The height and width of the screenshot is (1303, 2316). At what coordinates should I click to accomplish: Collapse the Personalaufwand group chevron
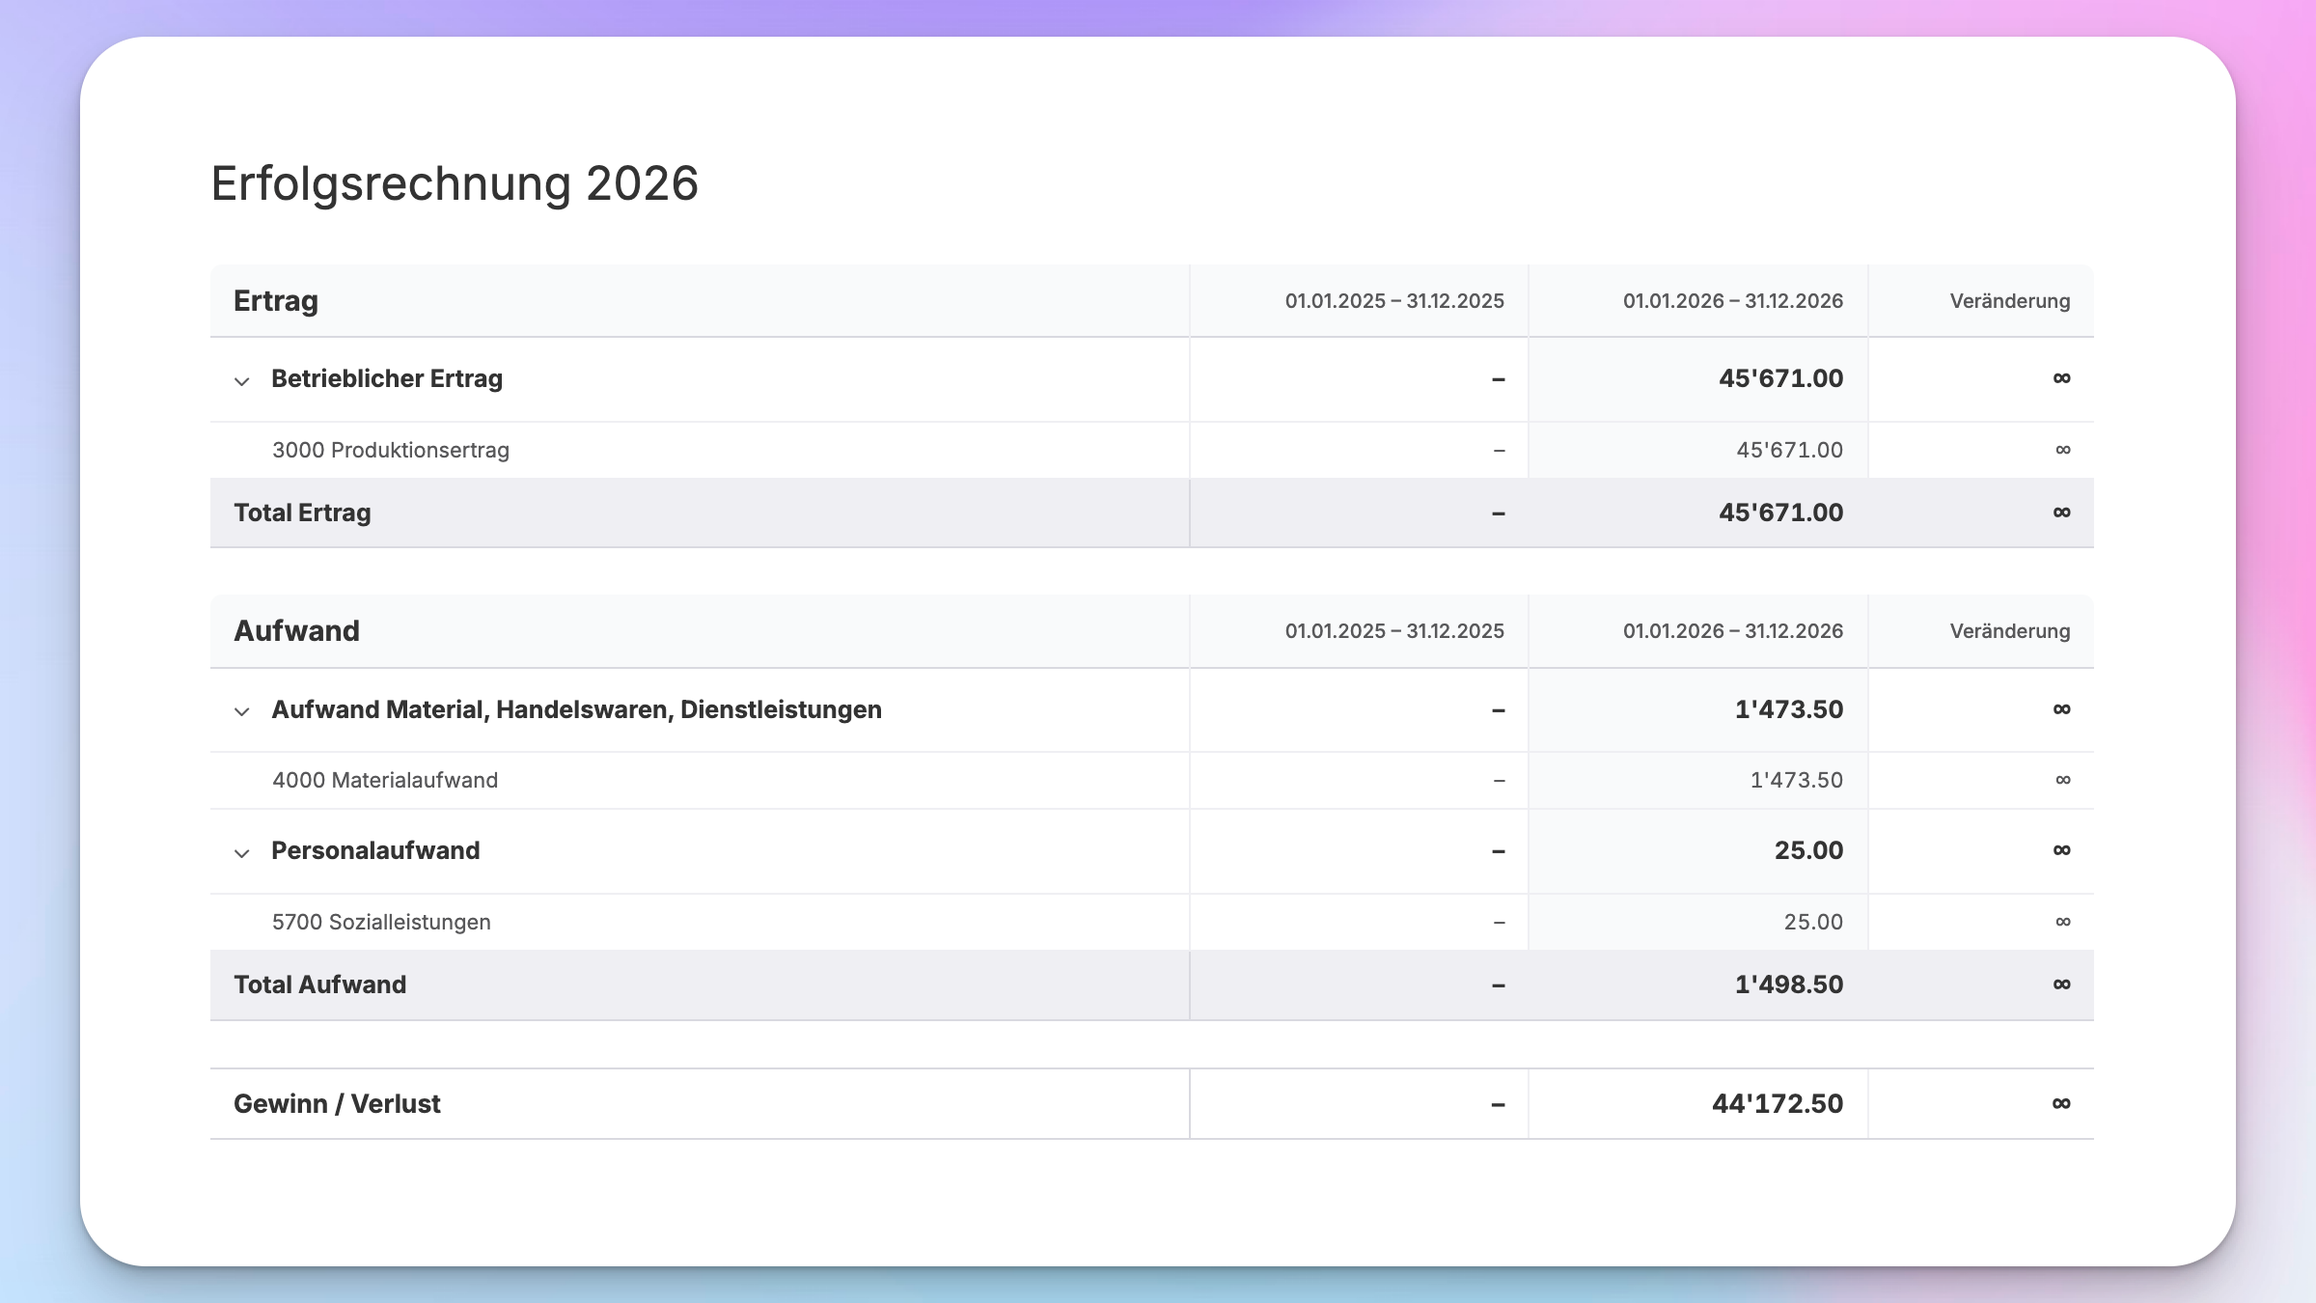click(x=241, y=852)
